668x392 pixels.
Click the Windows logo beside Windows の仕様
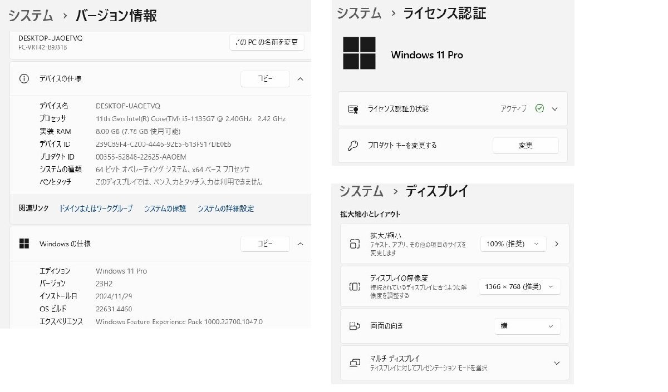point(24,244)
